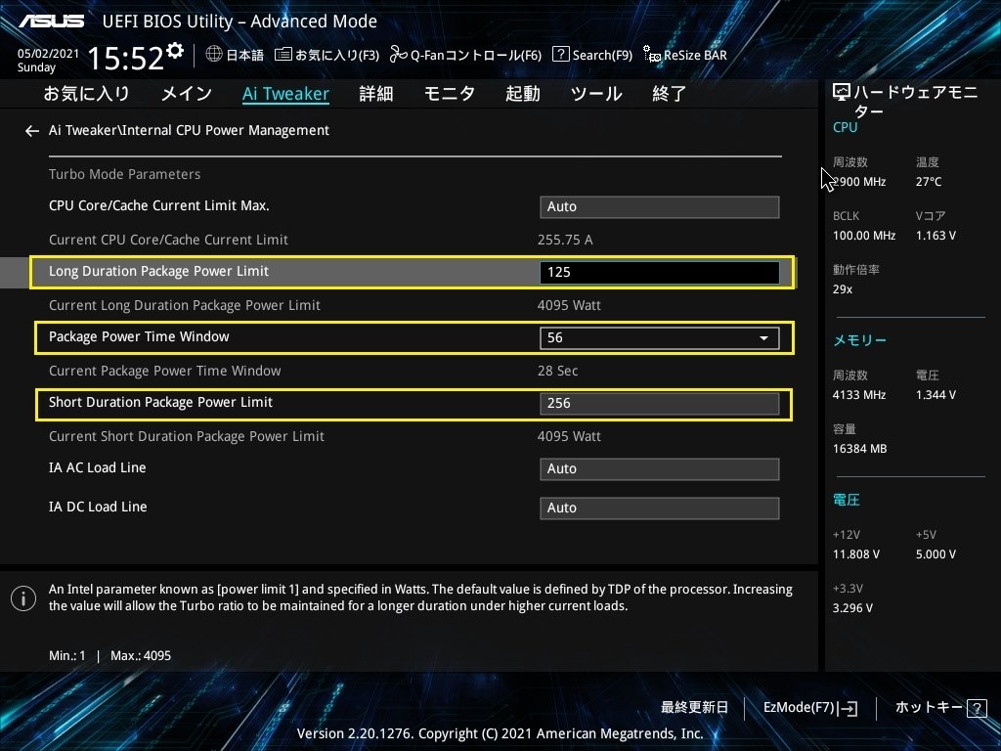Click the 28 Sec time window value
The image size is (1001, 751).
[x=557, y=371]
